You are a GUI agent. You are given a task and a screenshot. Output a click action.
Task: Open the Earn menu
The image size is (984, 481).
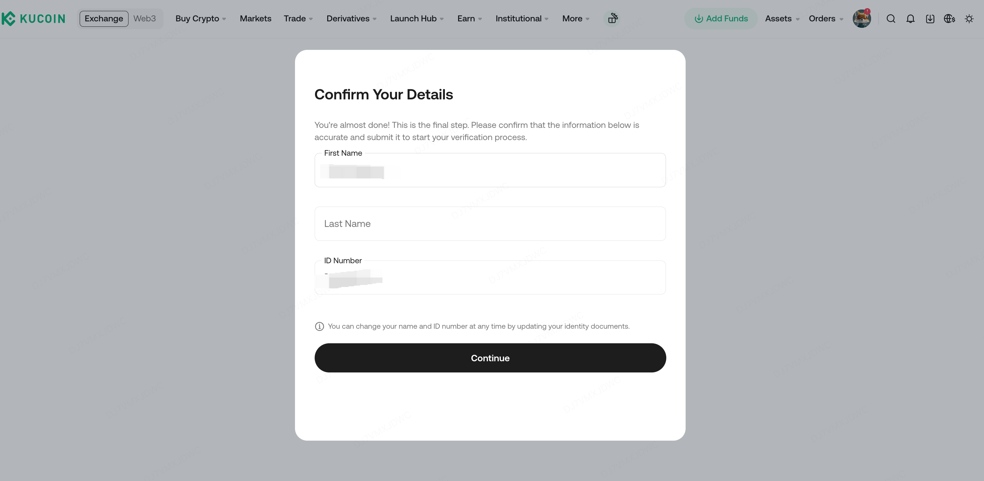470,18
